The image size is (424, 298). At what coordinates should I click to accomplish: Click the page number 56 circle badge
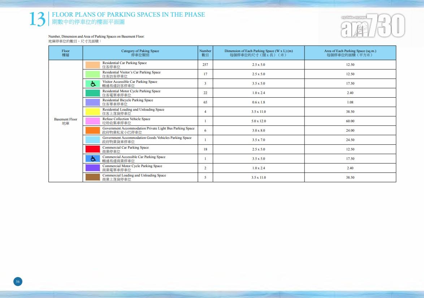[x=18, y=281]
